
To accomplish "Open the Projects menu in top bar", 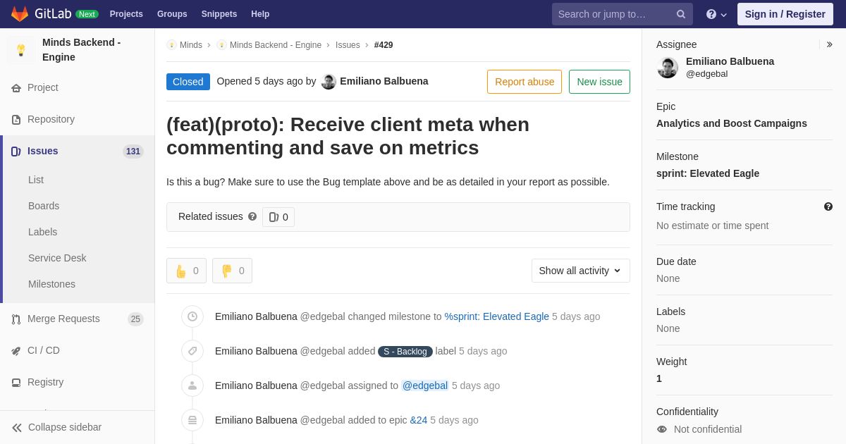I will [126, 14].
